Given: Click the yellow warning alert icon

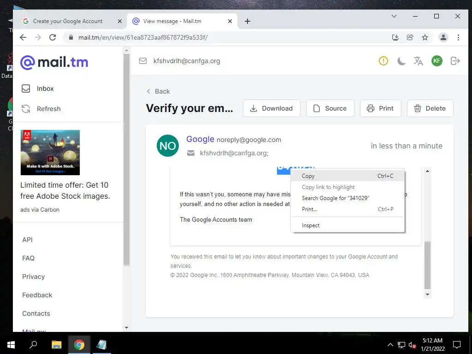Looking at the screenshot, I should click(383, 61).
